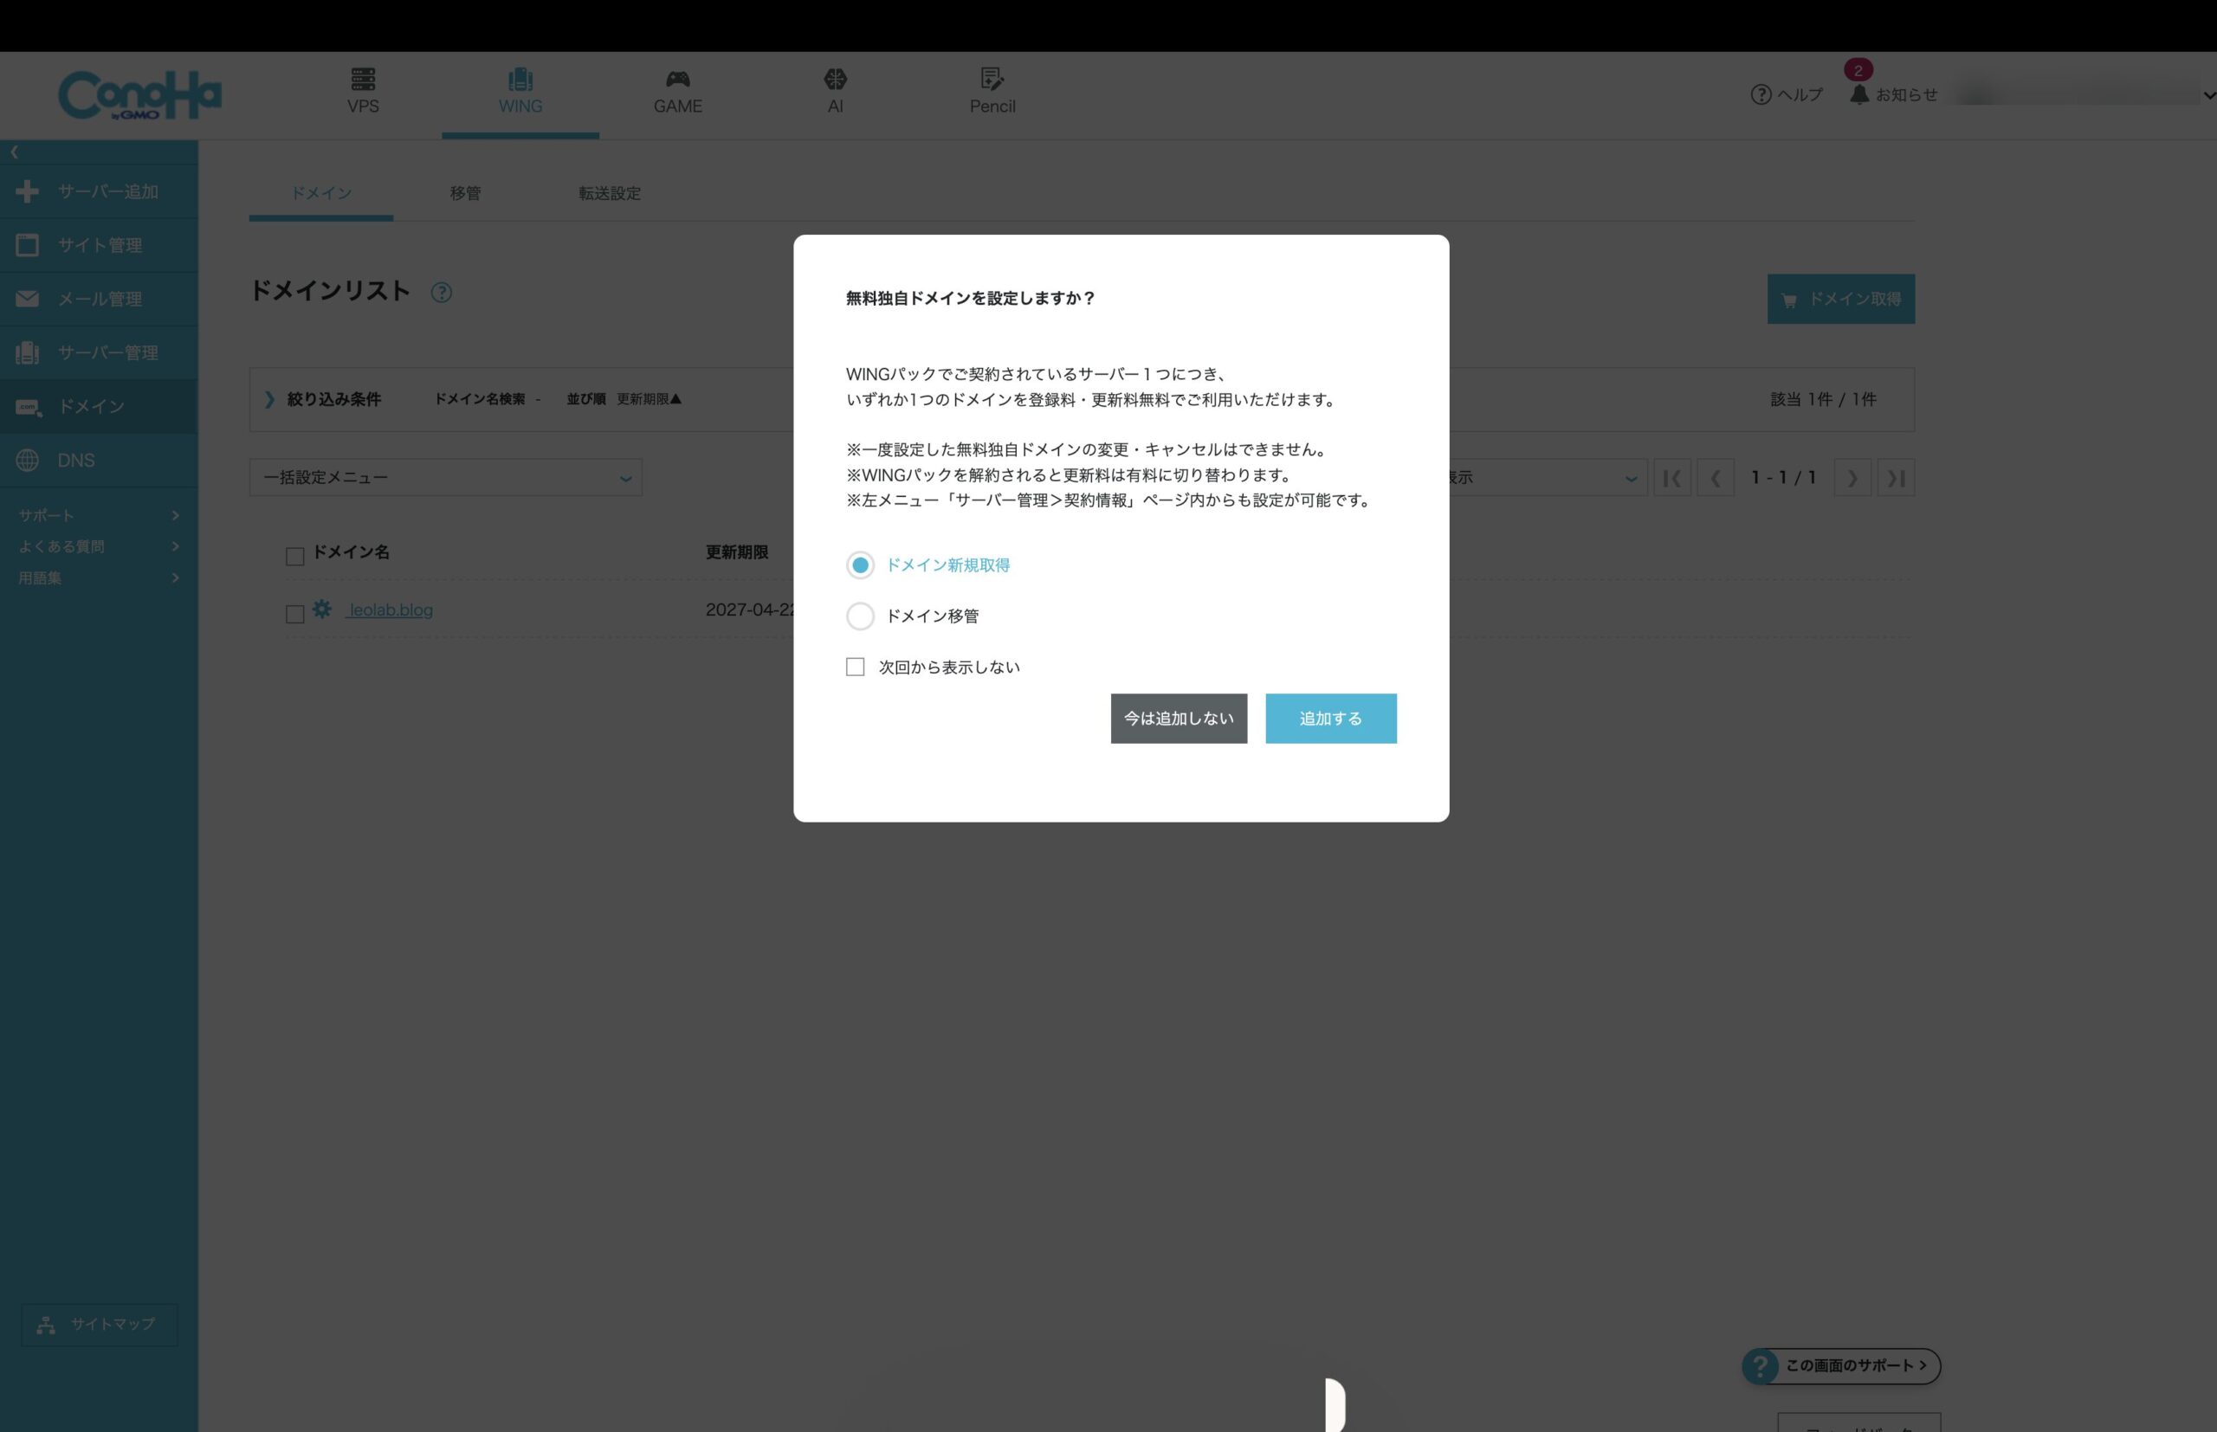
Task: Click the 今は追加しない button
Action: pos(1179,718)
